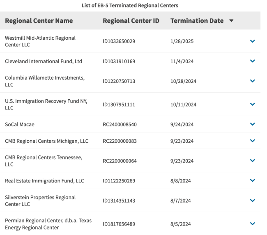Sort by Termination Date column header

pyautogui.click(x=197, y=21)
